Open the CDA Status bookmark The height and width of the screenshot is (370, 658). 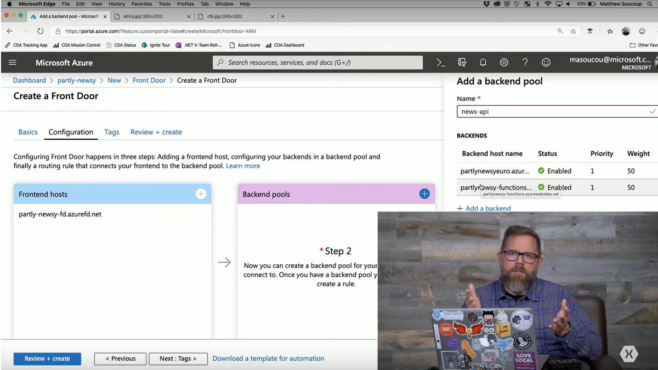(121, 45)
